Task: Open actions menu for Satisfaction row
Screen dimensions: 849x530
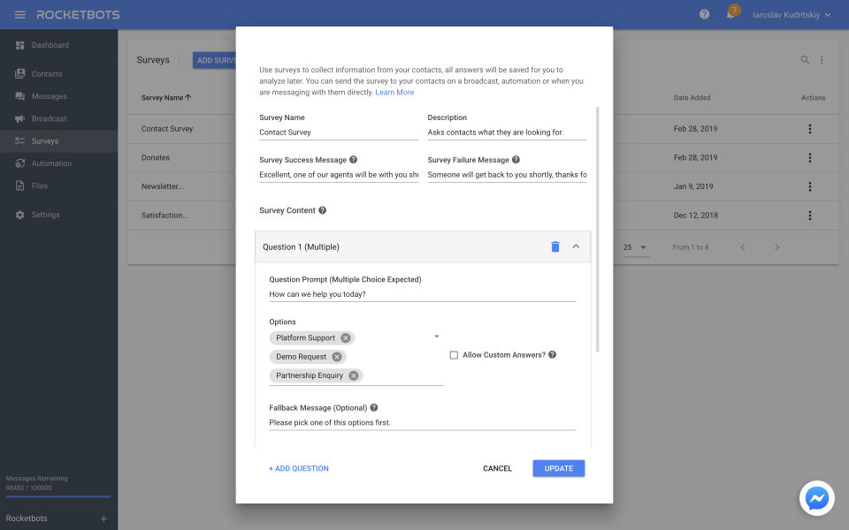Action: click(810, 216)
